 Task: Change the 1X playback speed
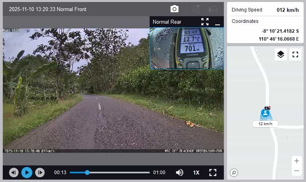[196, 173]
